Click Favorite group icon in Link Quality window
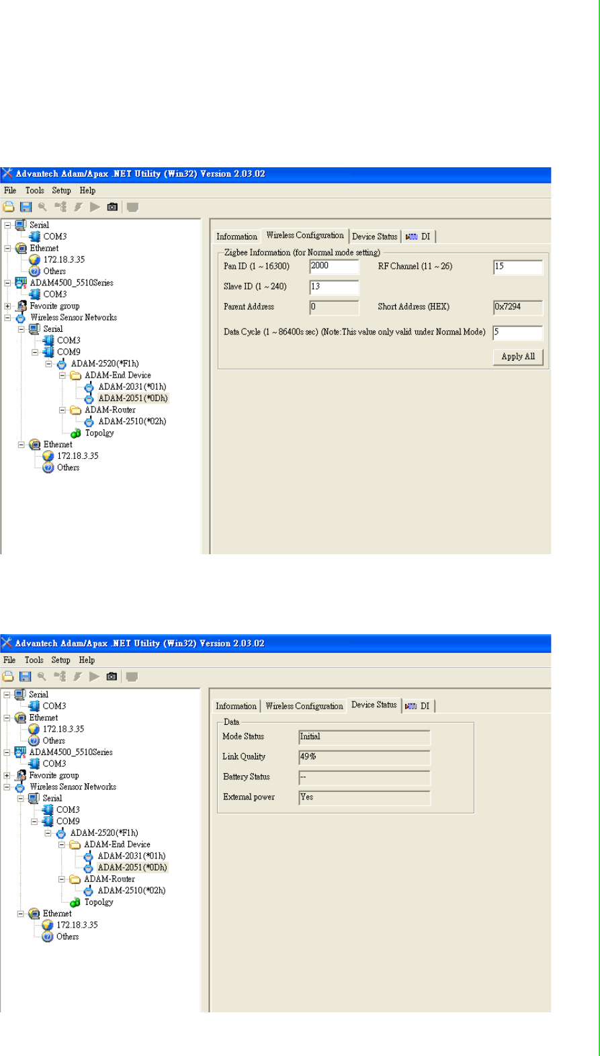The width and height of the screenshot is (600, 1056). (x=21, y=775)
